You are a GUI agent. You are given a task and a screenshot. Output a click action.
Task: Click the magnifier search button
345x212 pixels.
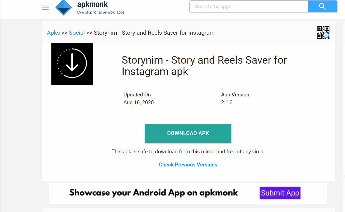coord(322,7)
